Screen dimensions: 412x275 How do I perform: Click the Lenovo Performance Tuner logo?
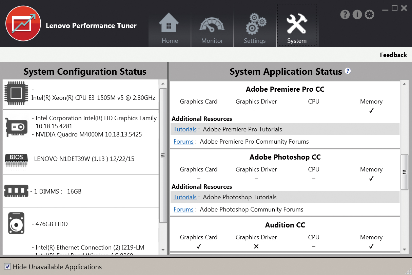click(23, 24)
